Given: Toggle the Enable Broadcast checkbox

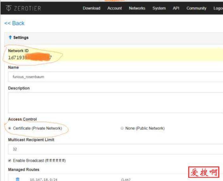Looking at the screenshot, I should [9, 161].
